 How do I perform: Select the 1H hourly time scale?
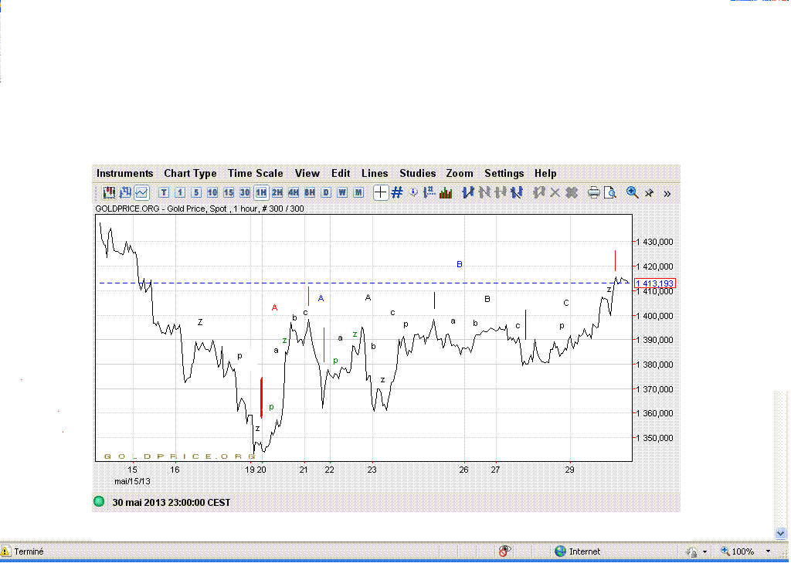click(x=261, y=192)
